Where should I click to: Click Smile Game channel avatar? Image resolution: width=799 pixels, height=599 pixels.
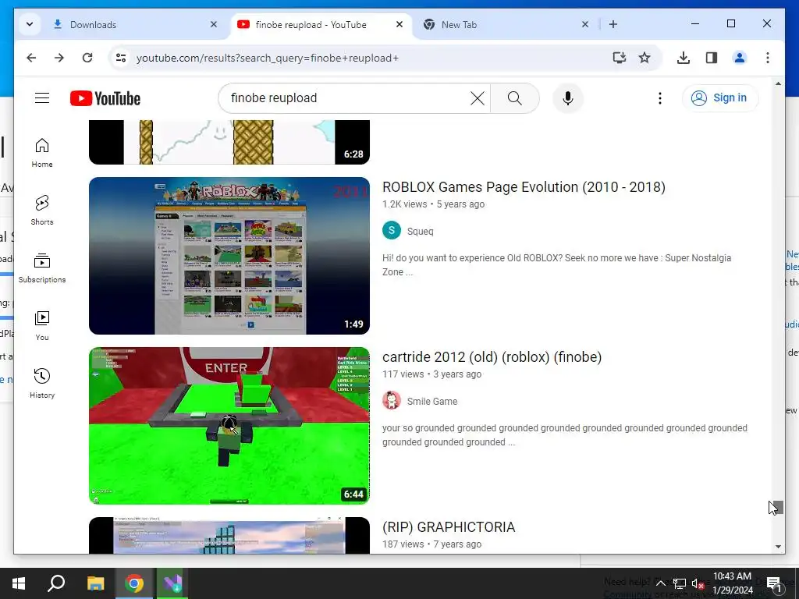tap(392, 401)
